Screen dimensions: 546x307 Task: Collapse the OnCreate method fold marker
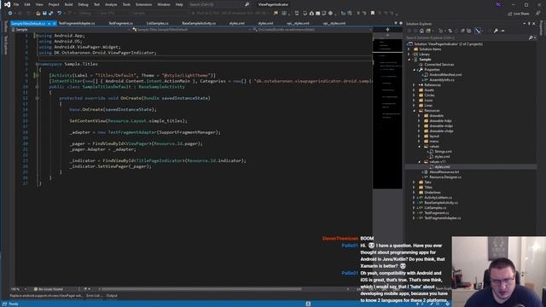[37, 98]
